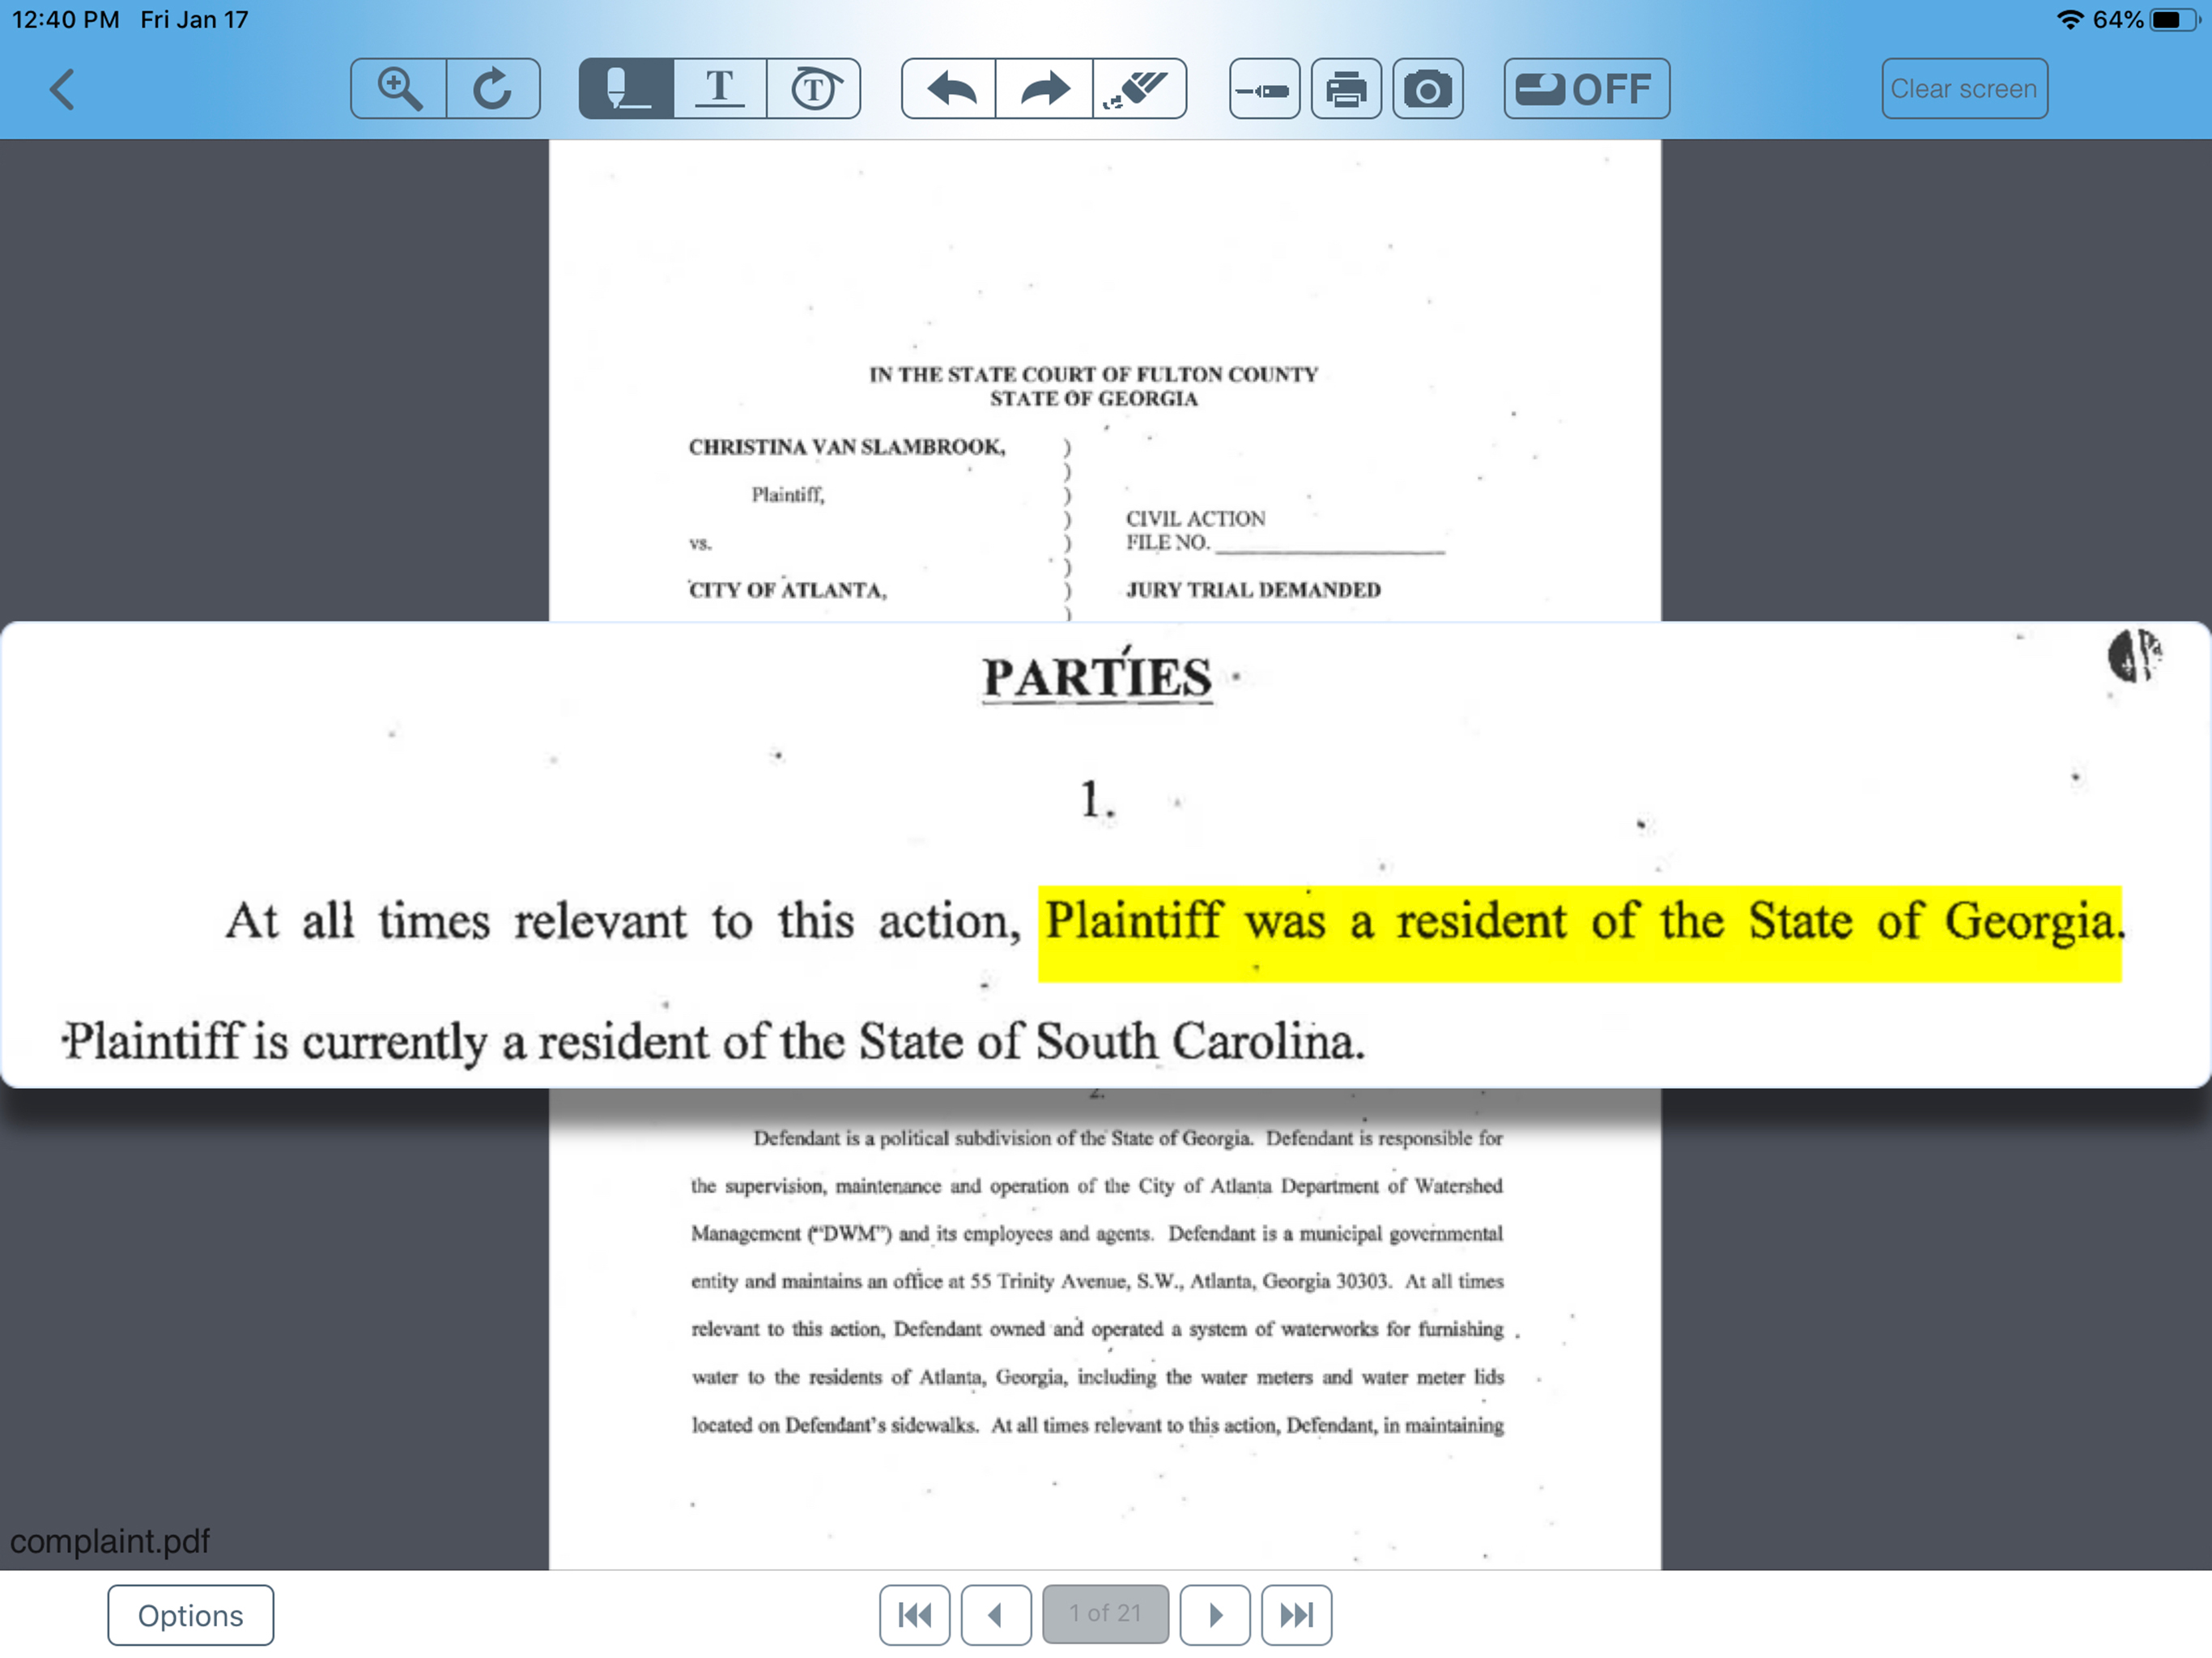
Task: Tap the eraser clear-annotations icon
Action: (1139, 89)
